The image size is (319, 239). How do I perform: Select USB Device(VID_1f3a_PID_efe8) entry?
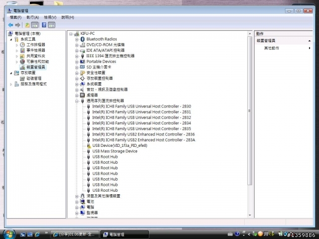tap(120, 145)
